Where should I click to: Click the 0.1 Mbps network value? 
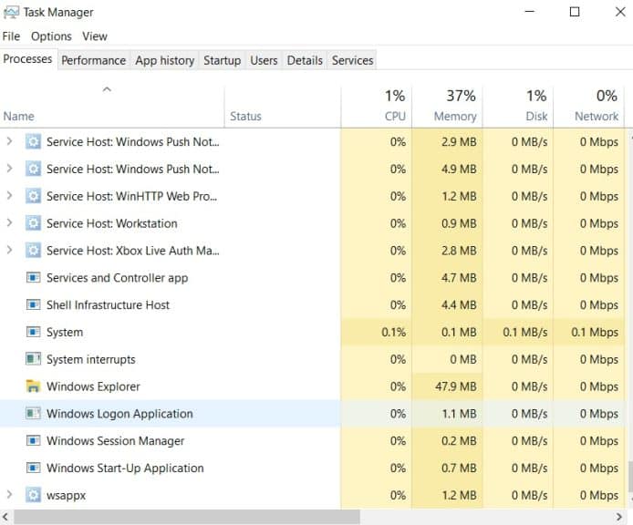[595, 332]
